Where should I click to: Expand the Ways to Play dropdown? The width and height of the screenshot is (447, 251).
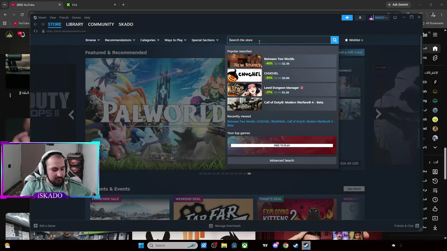(x=176, y=40)
